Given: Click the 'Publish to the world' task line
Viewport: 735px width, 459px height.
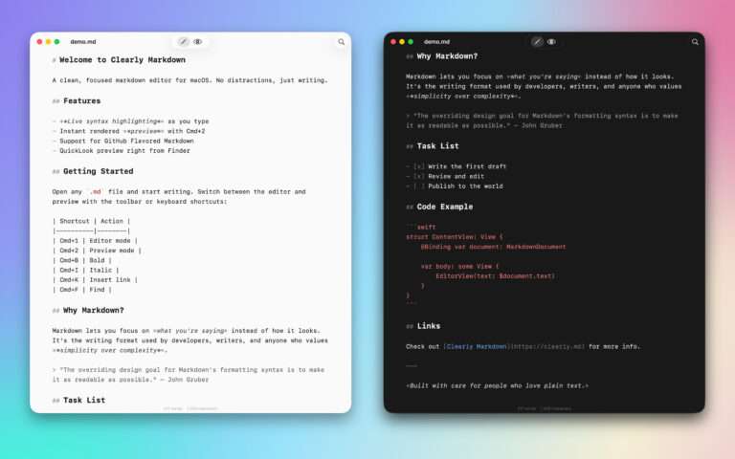Looking at the screenshot, I should pos(455,186).
